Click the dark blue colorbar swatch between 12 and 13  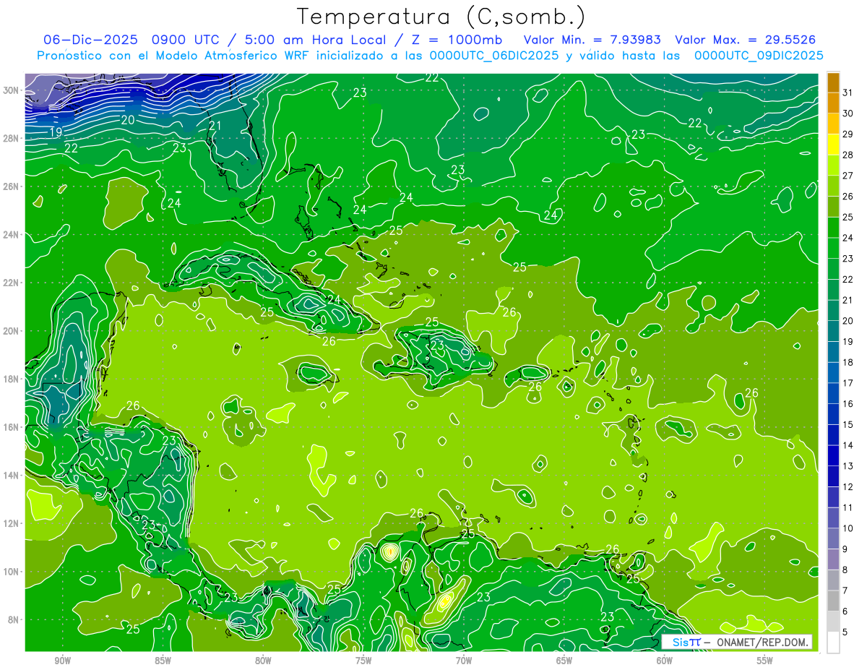coord(834,477)
